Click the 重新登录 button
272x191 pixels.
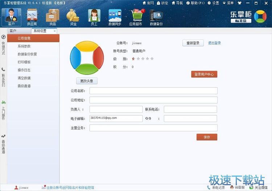coord(193,43)
